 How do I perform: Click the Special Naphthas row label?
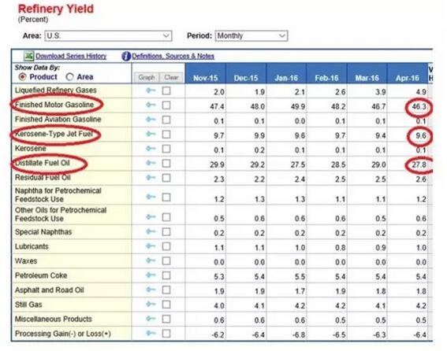pyautogui.click(x=43, y=232)
